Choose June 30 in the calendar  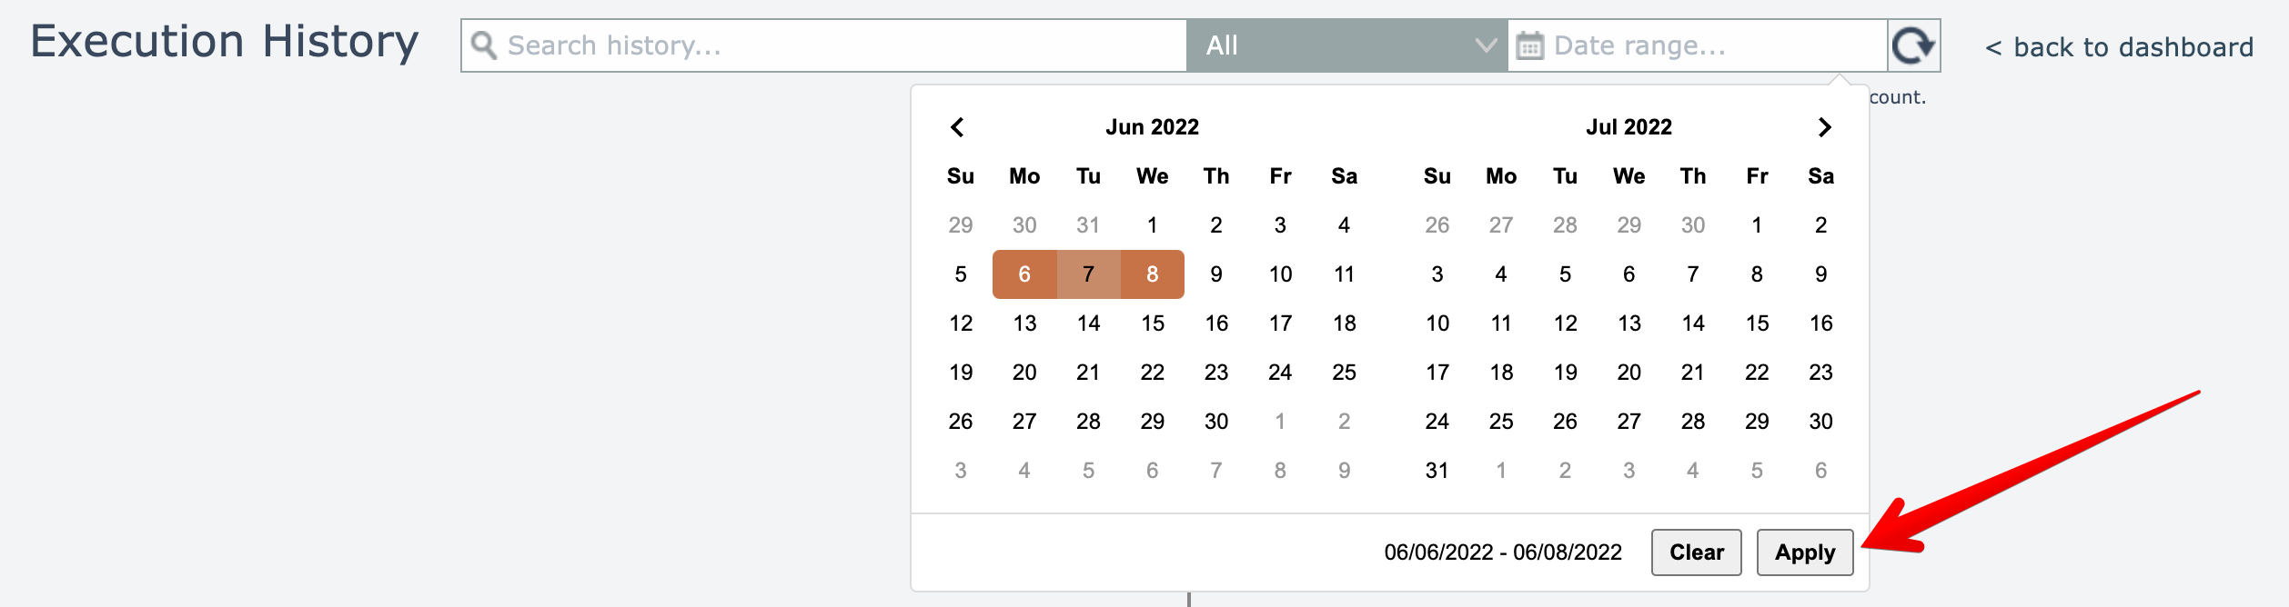point(1216,422)
